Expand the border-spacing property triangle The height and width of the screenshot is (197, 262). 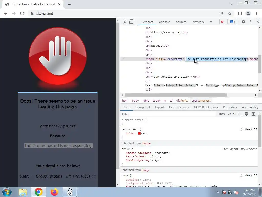point(152,160)
